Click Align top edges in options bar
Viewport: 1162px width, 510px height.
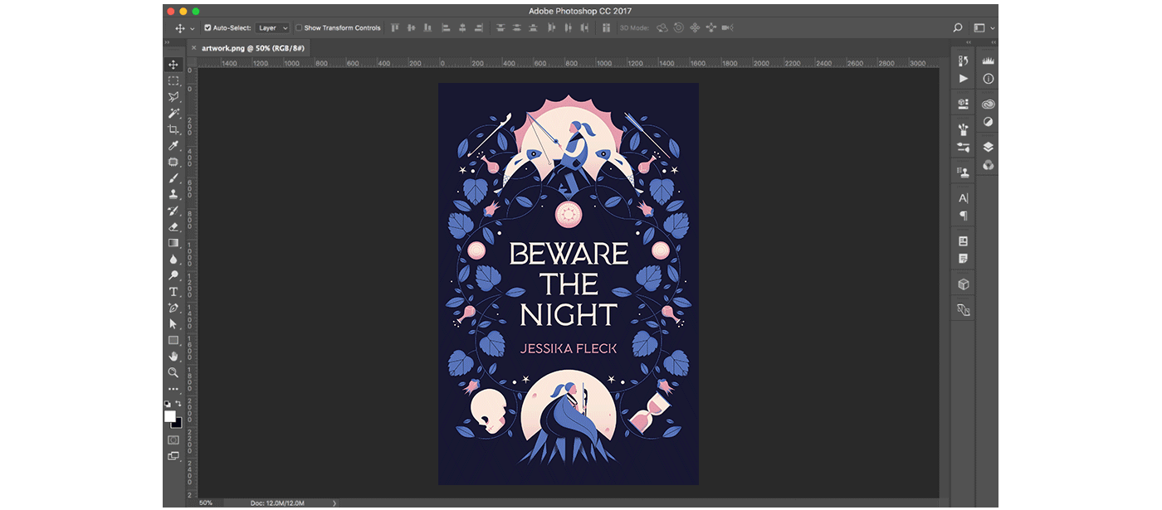click(394, 27)
